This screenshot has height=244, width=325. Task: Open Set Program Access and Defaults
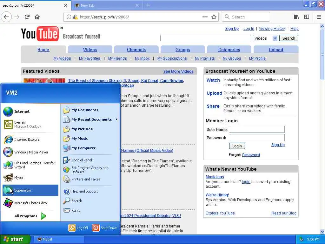[90, 170]
